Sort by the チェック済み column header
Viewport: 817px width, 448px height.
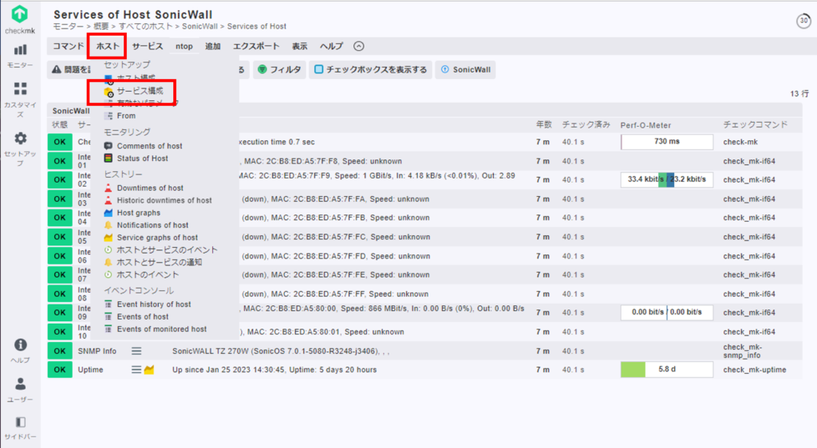click(x=586, y=125)
